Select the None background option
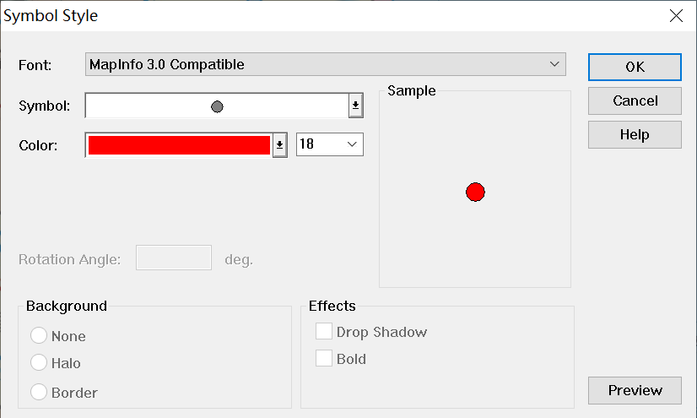 click(39, 336)
